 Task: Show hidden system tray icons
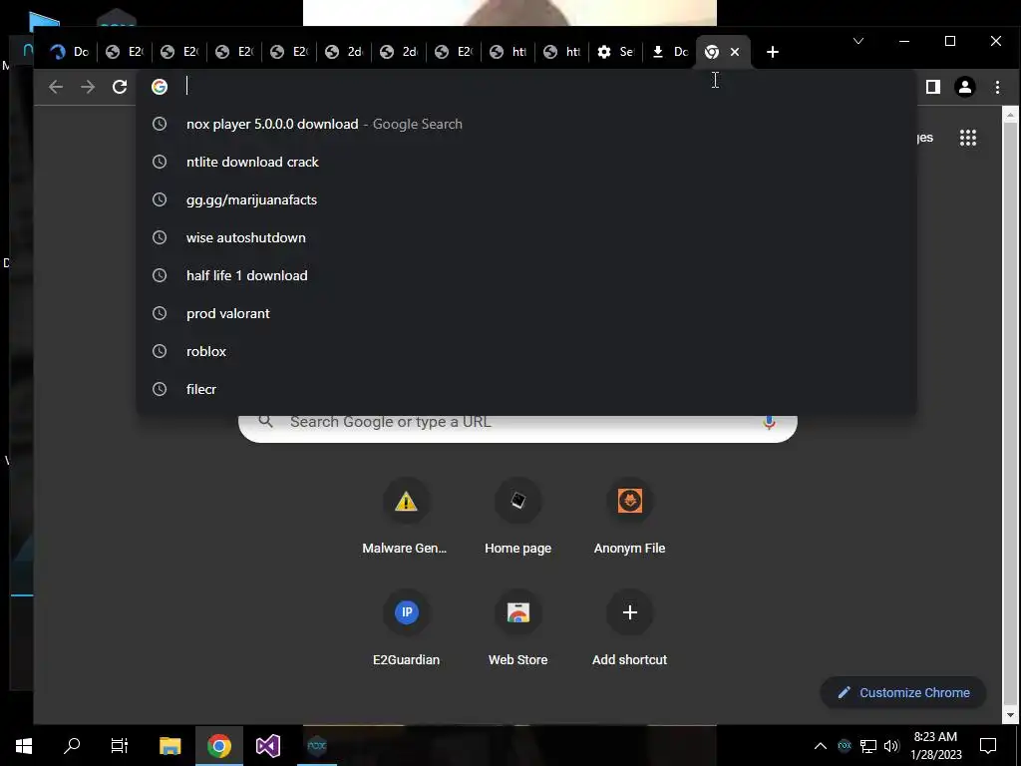point(821,746)
